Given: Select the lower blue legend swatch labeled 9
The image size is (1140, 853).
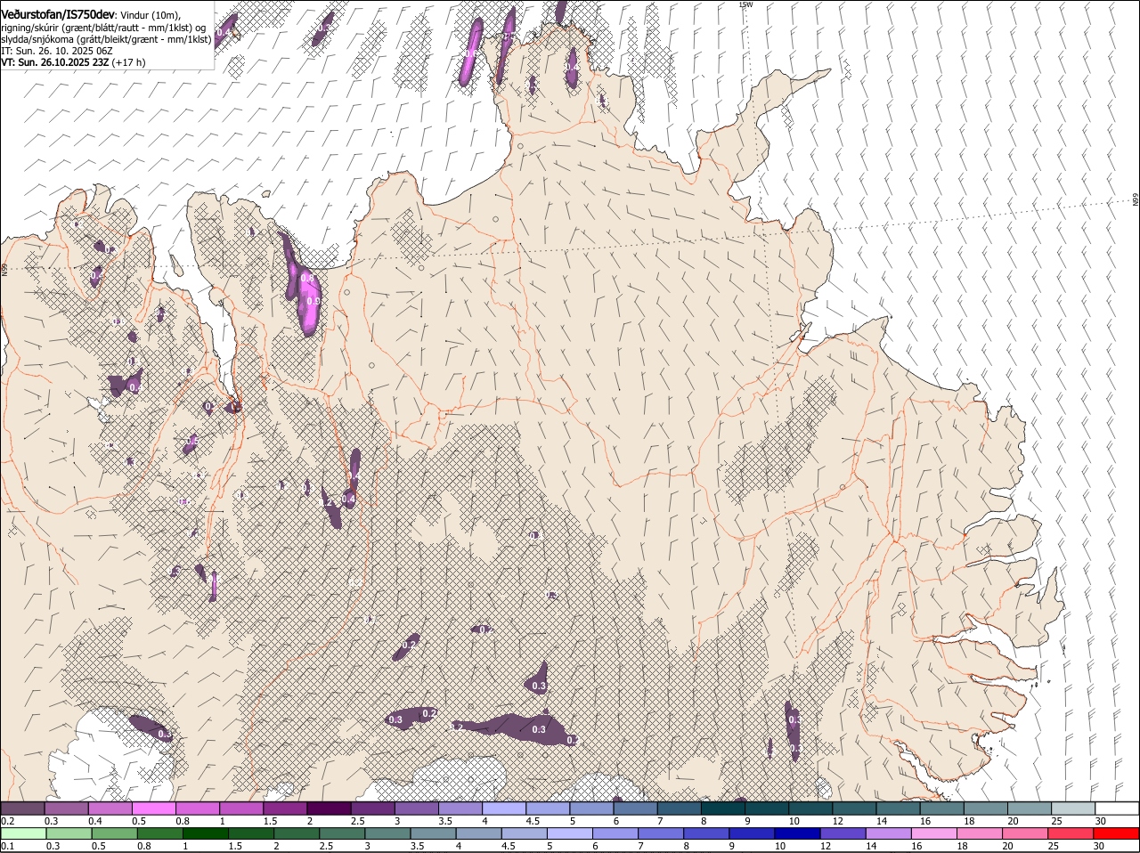Looking at the screenshot, I should (x=751, y=834).
